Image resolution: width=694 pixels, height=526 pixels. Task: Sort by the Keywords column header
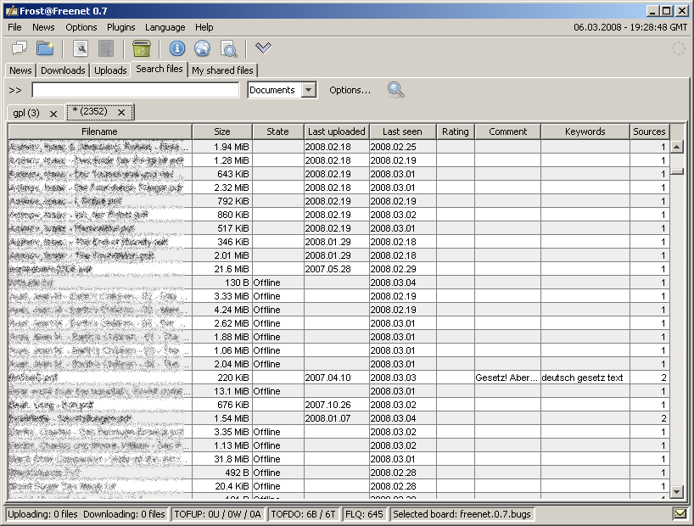click(585, 131)
